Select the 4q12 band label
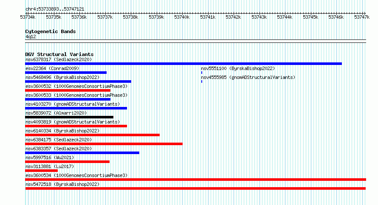Screen dimensions: 378x205 pyautogui.click(x=31, y=37)
